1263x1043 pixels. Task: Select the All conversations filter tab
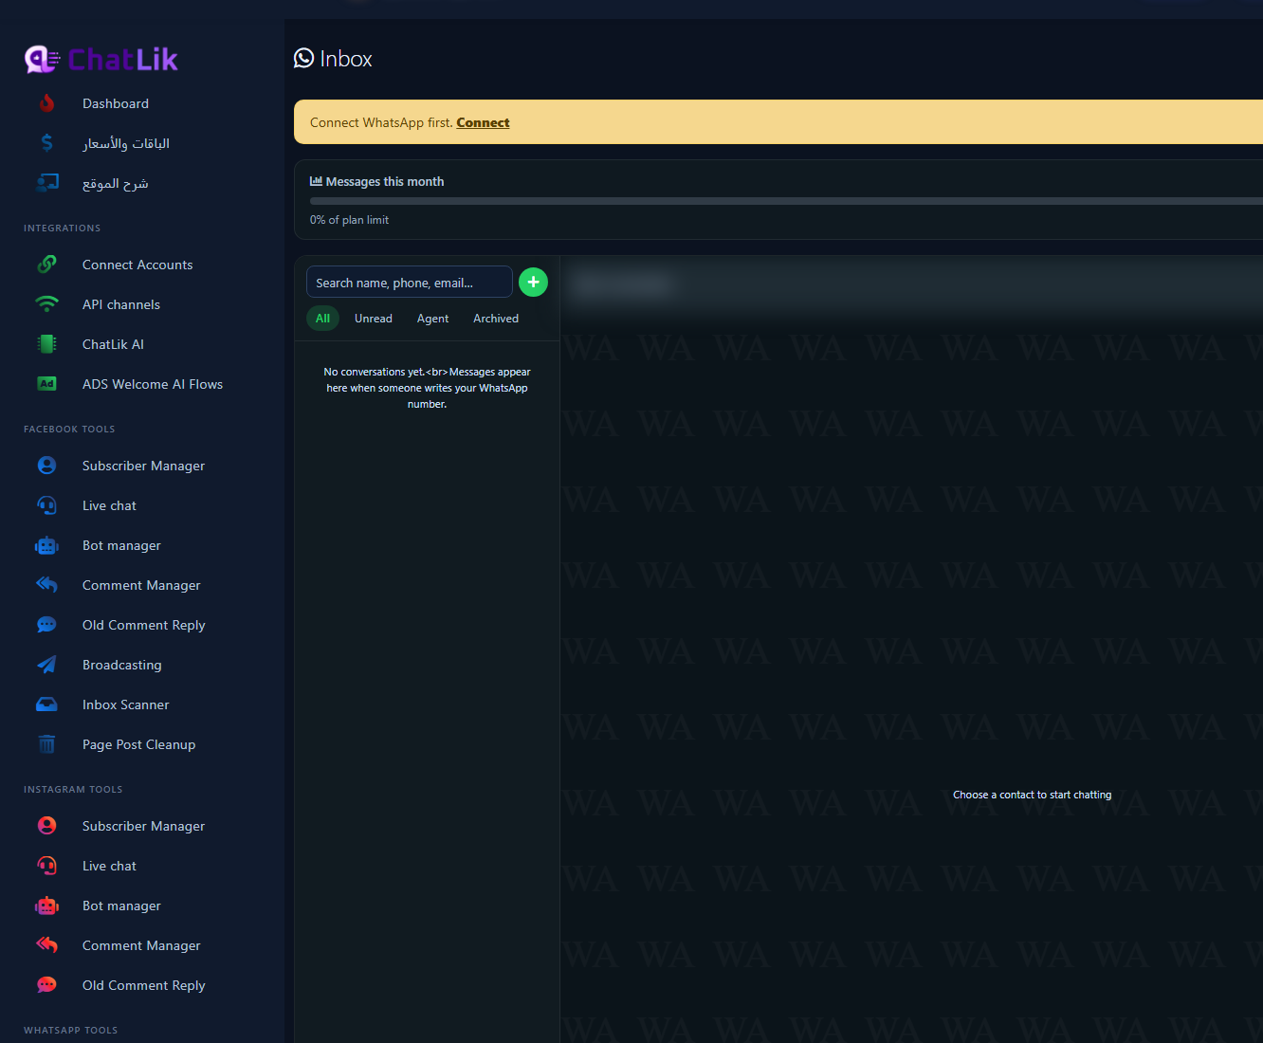tap(322, 319)
